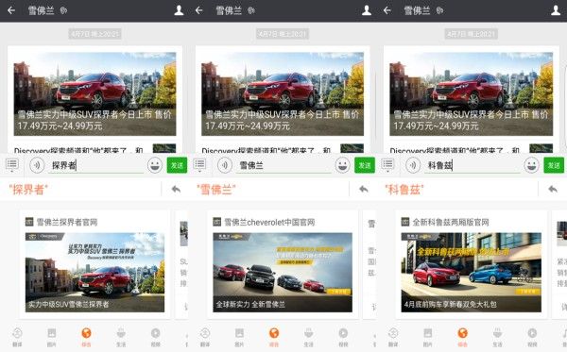Switch to 生活 tab in the 科鲁兹 panel
This screenshot has height=352, width=567.
click(497, 337)
